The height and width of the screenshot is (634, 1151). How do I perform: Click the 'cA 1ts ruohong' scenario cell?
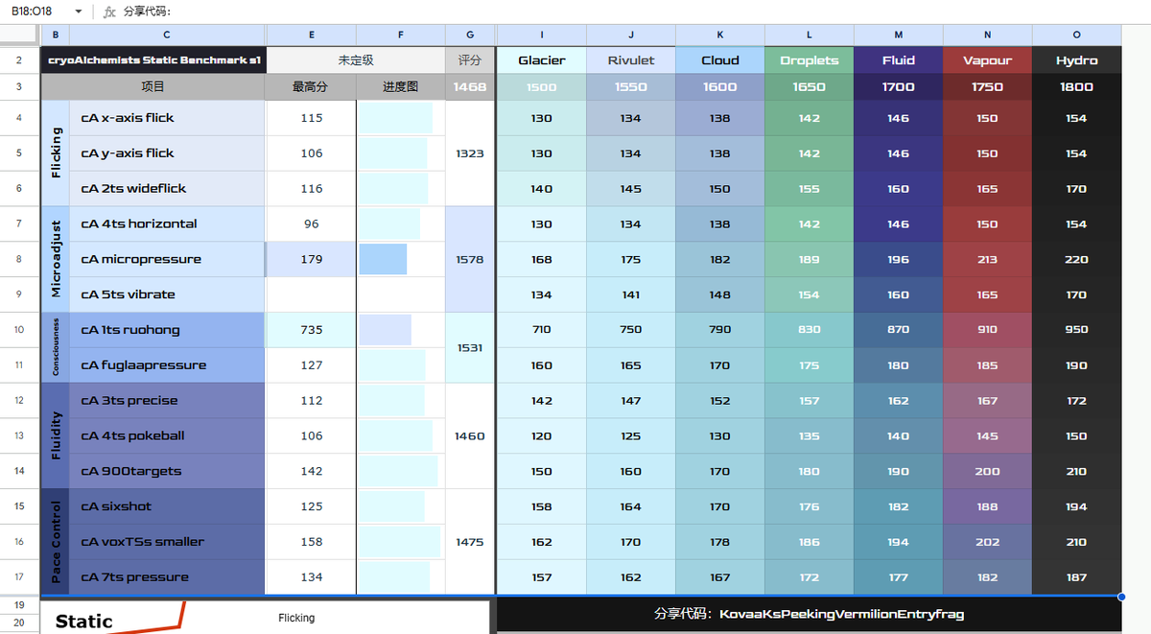click(167, 330)
